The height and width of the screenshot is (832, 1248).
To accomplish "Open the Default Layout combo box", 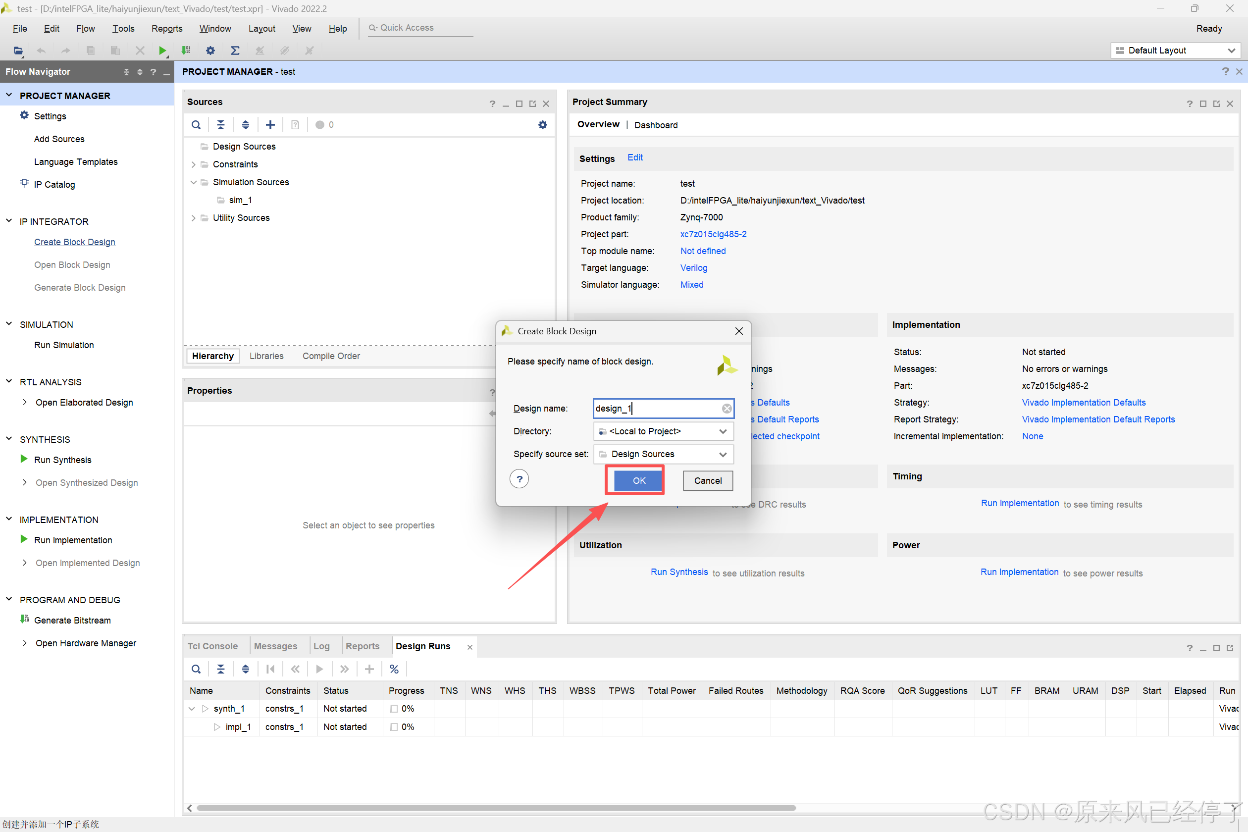I will pyautogui.click(x=1175, y=51).
